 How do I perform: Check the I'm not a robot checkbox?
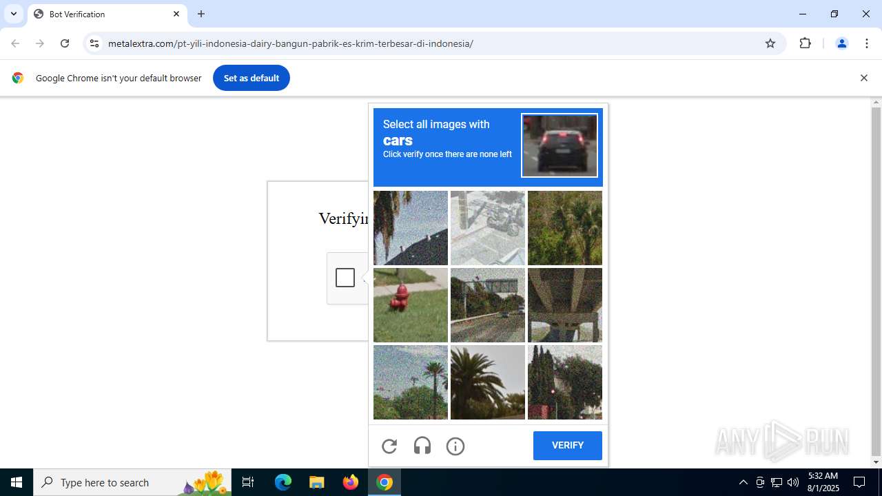pyautogui.click(x=345, y=278)
